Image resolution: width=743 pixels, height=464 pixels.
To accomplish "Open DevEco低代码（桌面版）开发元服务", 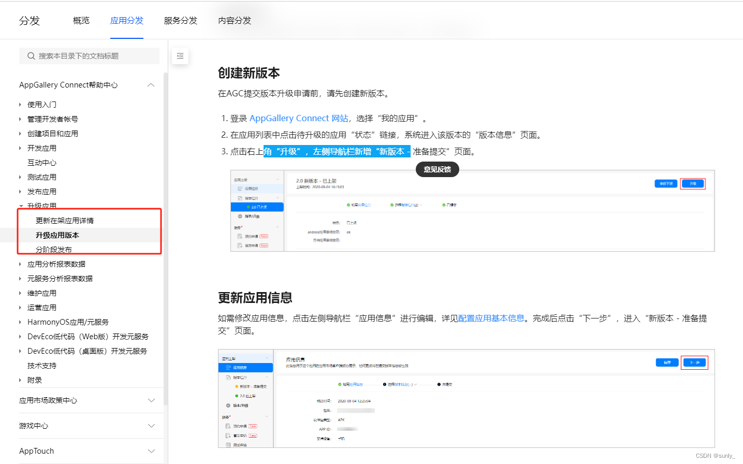I will [87, 351].
